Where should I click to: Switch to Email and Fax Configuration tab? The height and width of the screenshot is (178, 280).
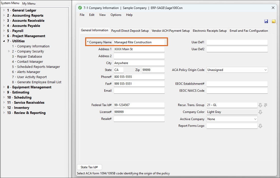pyautogui.click(x=249, y=31)
